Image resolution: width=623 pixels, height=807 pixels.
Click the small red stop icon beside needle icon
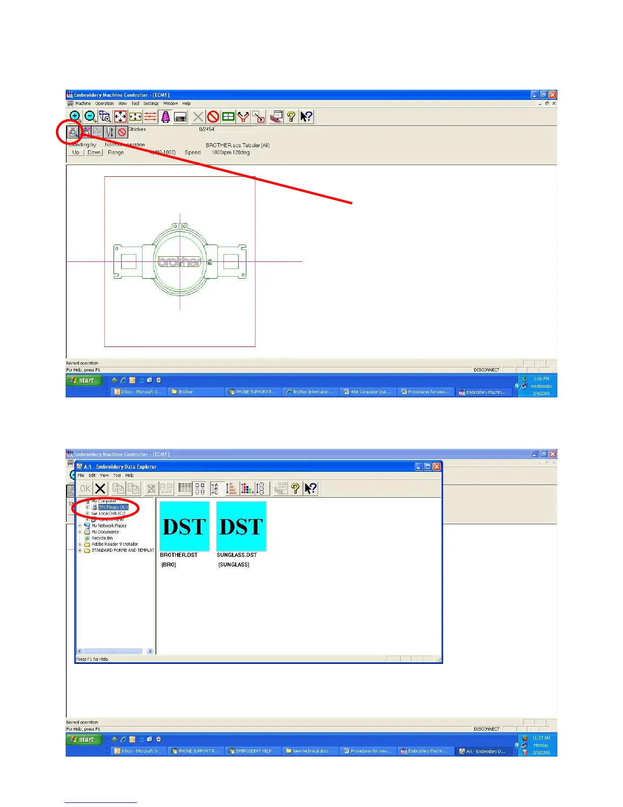(122, 132)
